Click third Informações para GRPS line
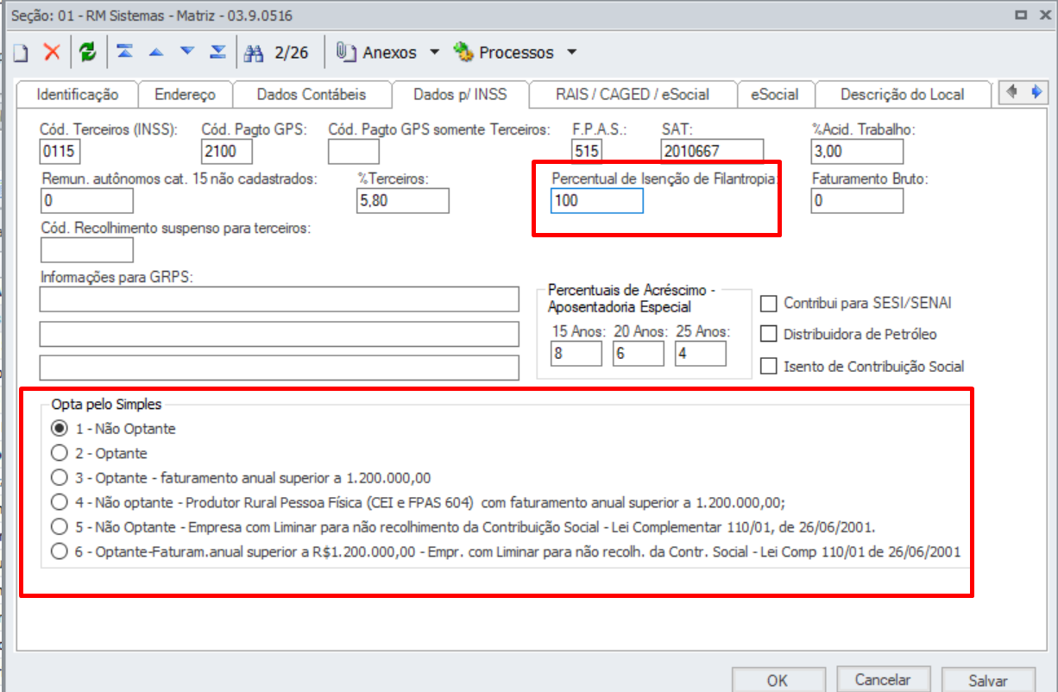Image resolution: width=1058 pixels, height=692 pixels. pos(280,368)
